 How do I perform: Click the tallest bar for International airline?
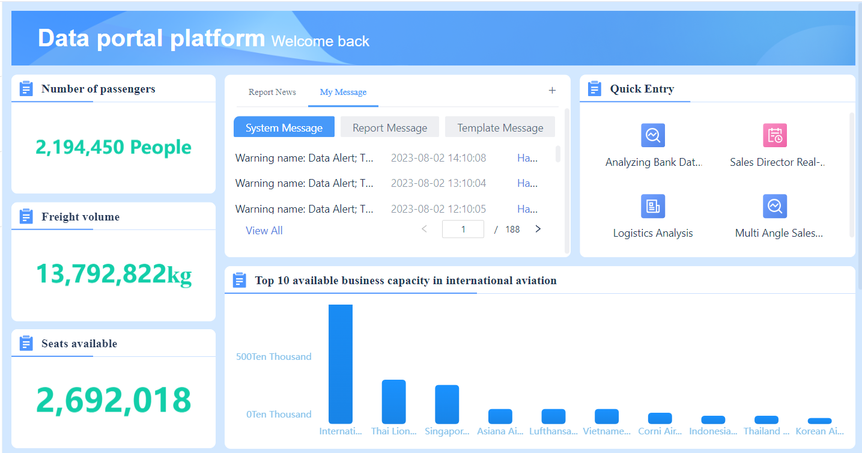tap(341, 364)
